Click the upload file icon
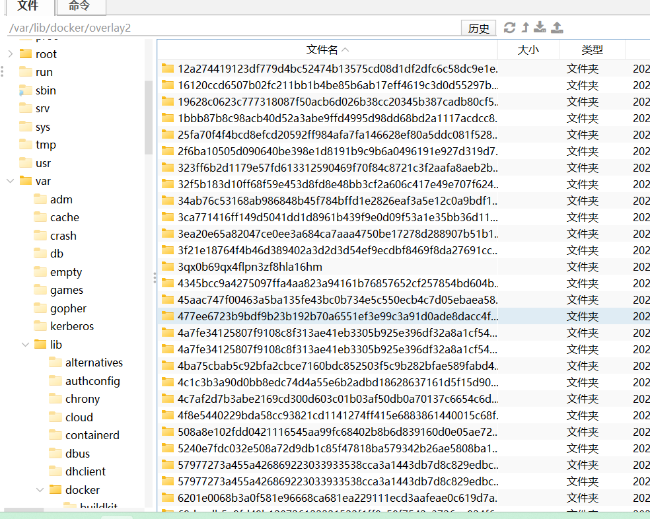Viewport: 650px width, 519px height. (557, 28)
